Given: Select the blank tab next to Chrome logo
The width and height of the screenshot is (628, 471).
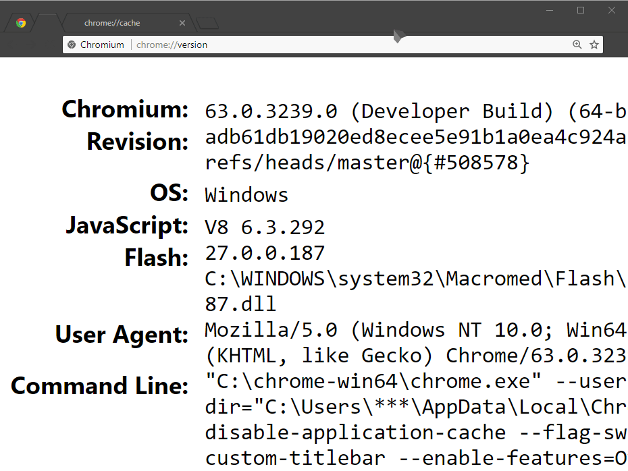Looking at the screenshot, I should pos(48,23).
